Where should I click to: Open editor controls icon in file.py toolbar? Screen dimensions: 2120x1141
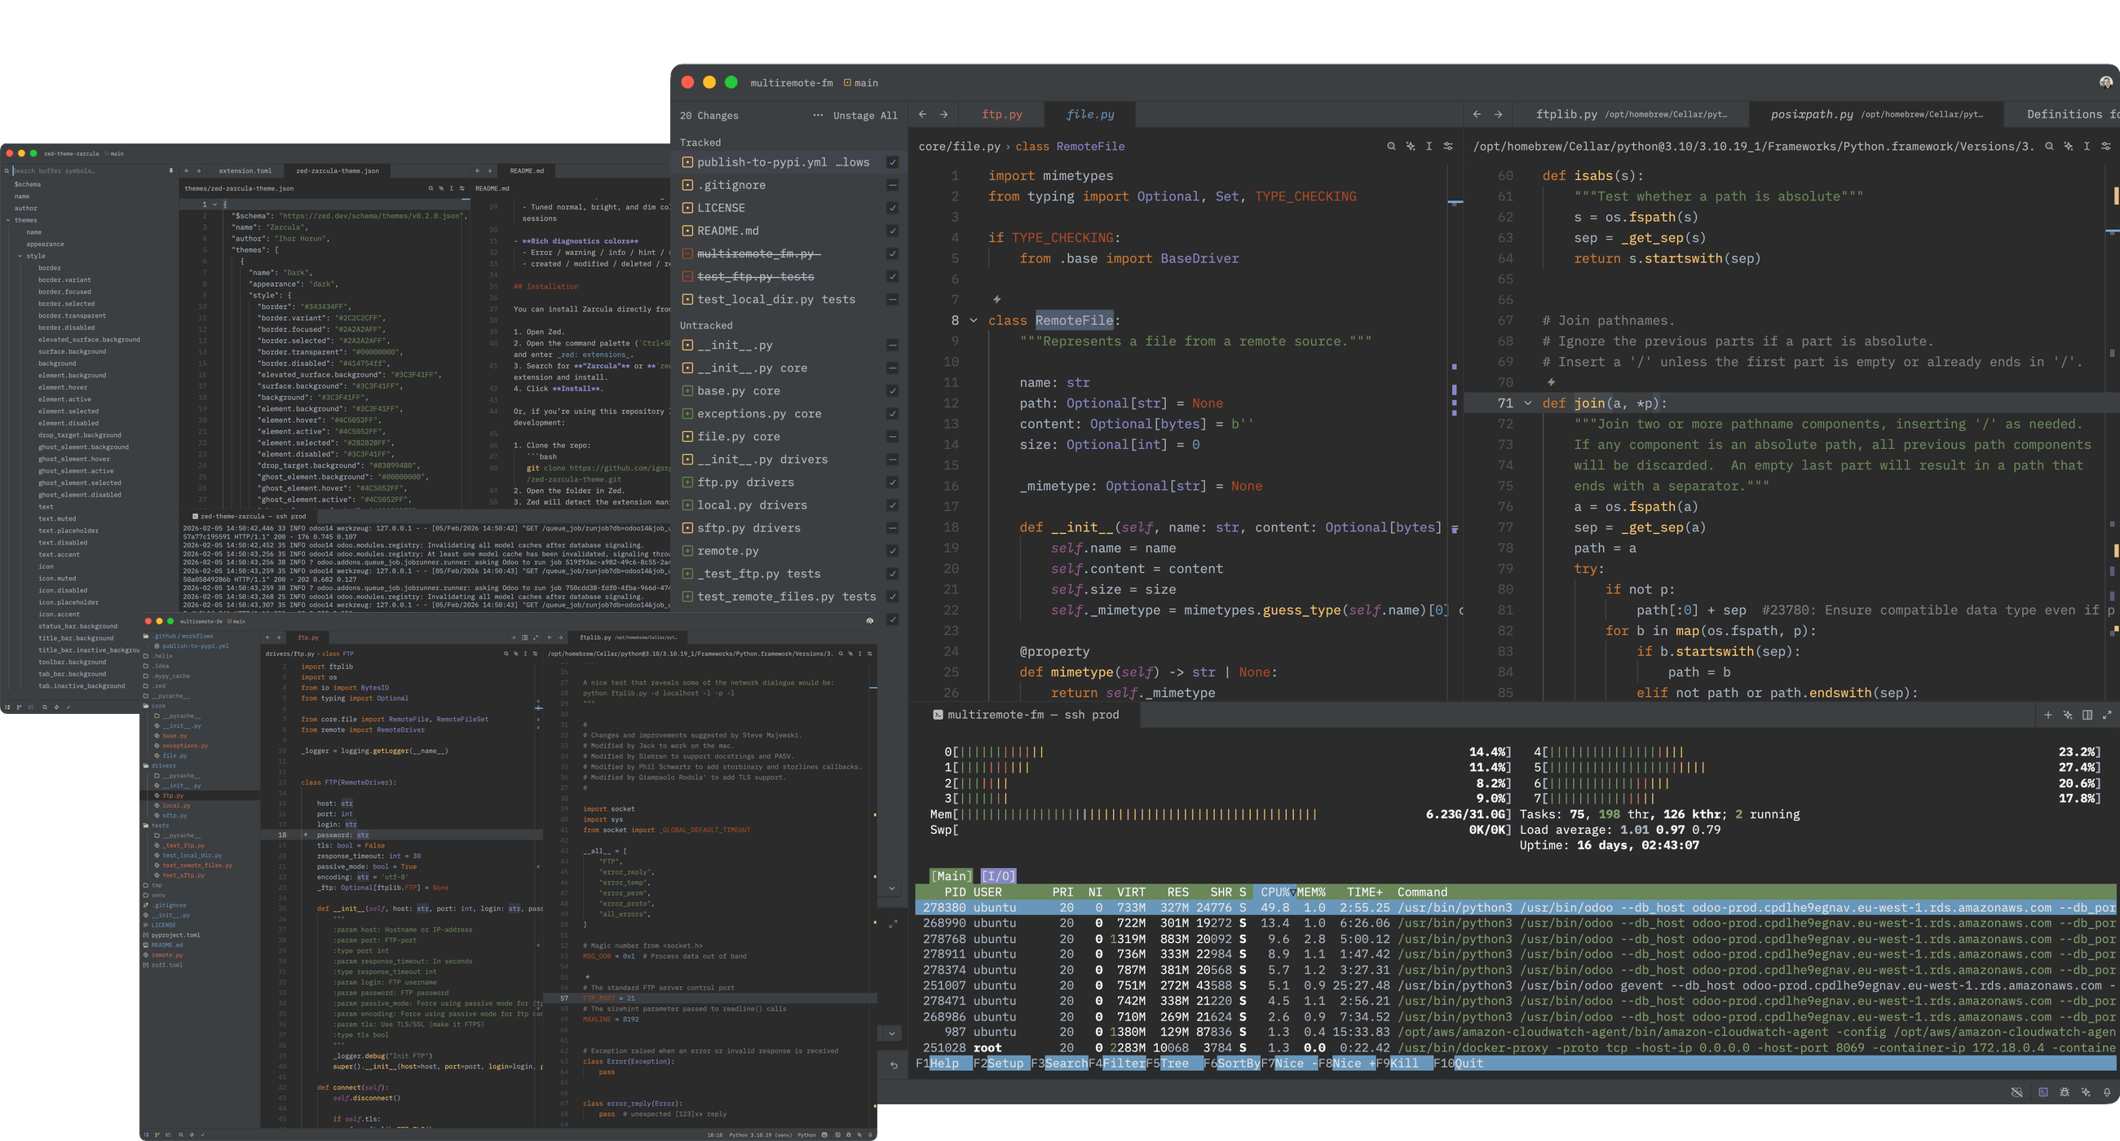pyautogui.click(x=1447, y=147)
